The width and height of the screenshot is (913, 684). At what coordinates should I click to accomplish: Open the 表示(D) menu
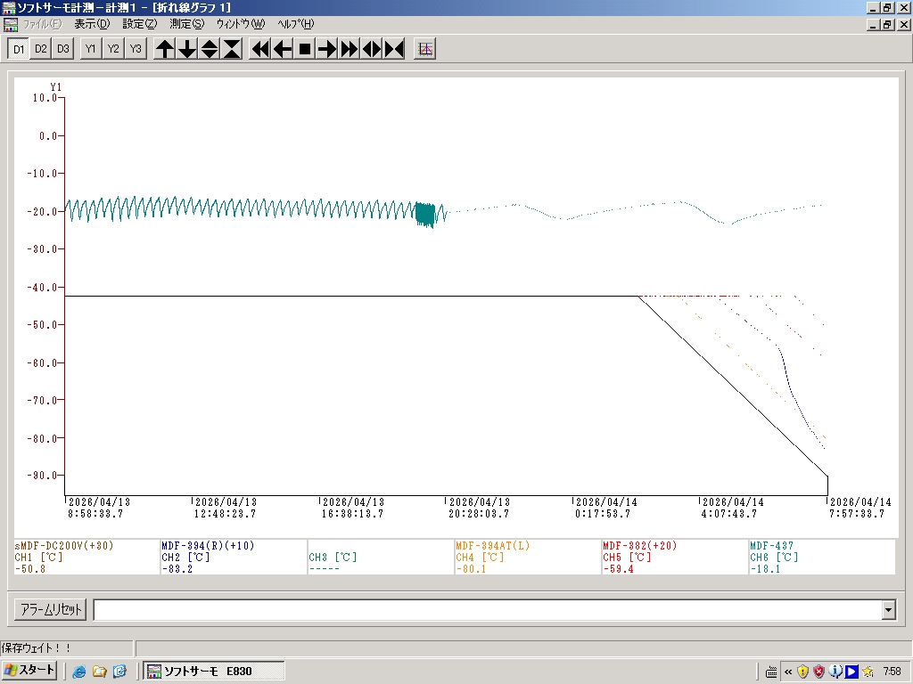[x=92, y=24]
